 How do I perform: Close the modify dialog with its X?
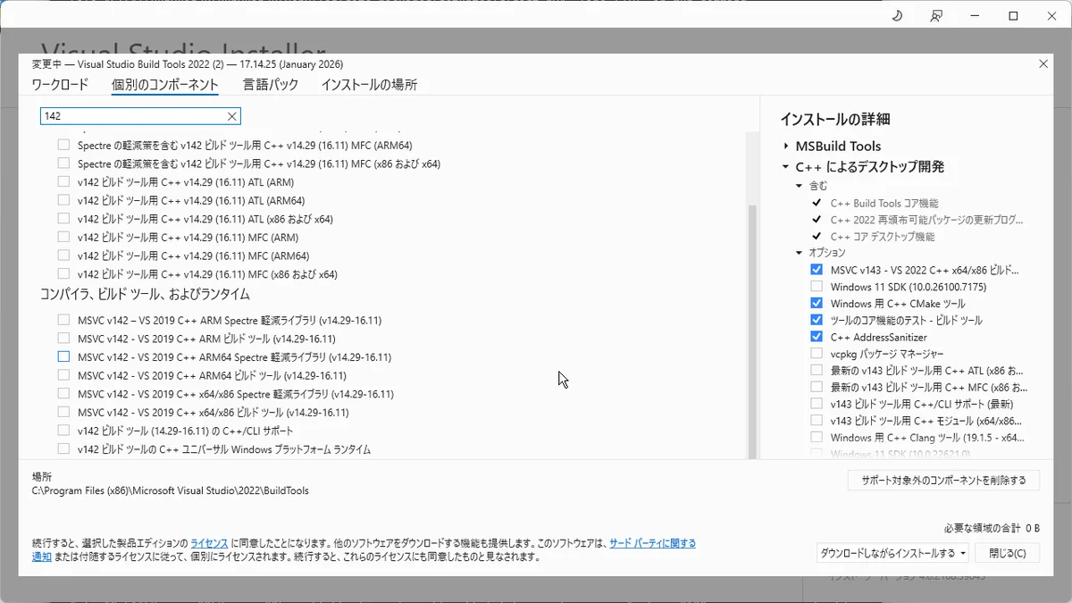coord(1043,64)
